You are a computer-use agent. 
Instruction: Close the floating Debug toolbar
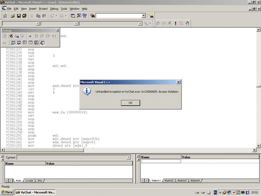click(x=57, y=31)
